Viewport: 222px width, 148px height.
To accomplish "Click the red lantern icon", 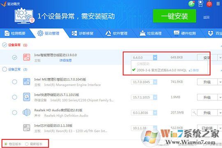I will pyautogui.click(x=209, y=4).
